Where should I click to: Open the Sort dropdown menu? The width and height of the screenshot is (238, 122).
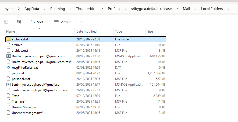click(38, 22)
